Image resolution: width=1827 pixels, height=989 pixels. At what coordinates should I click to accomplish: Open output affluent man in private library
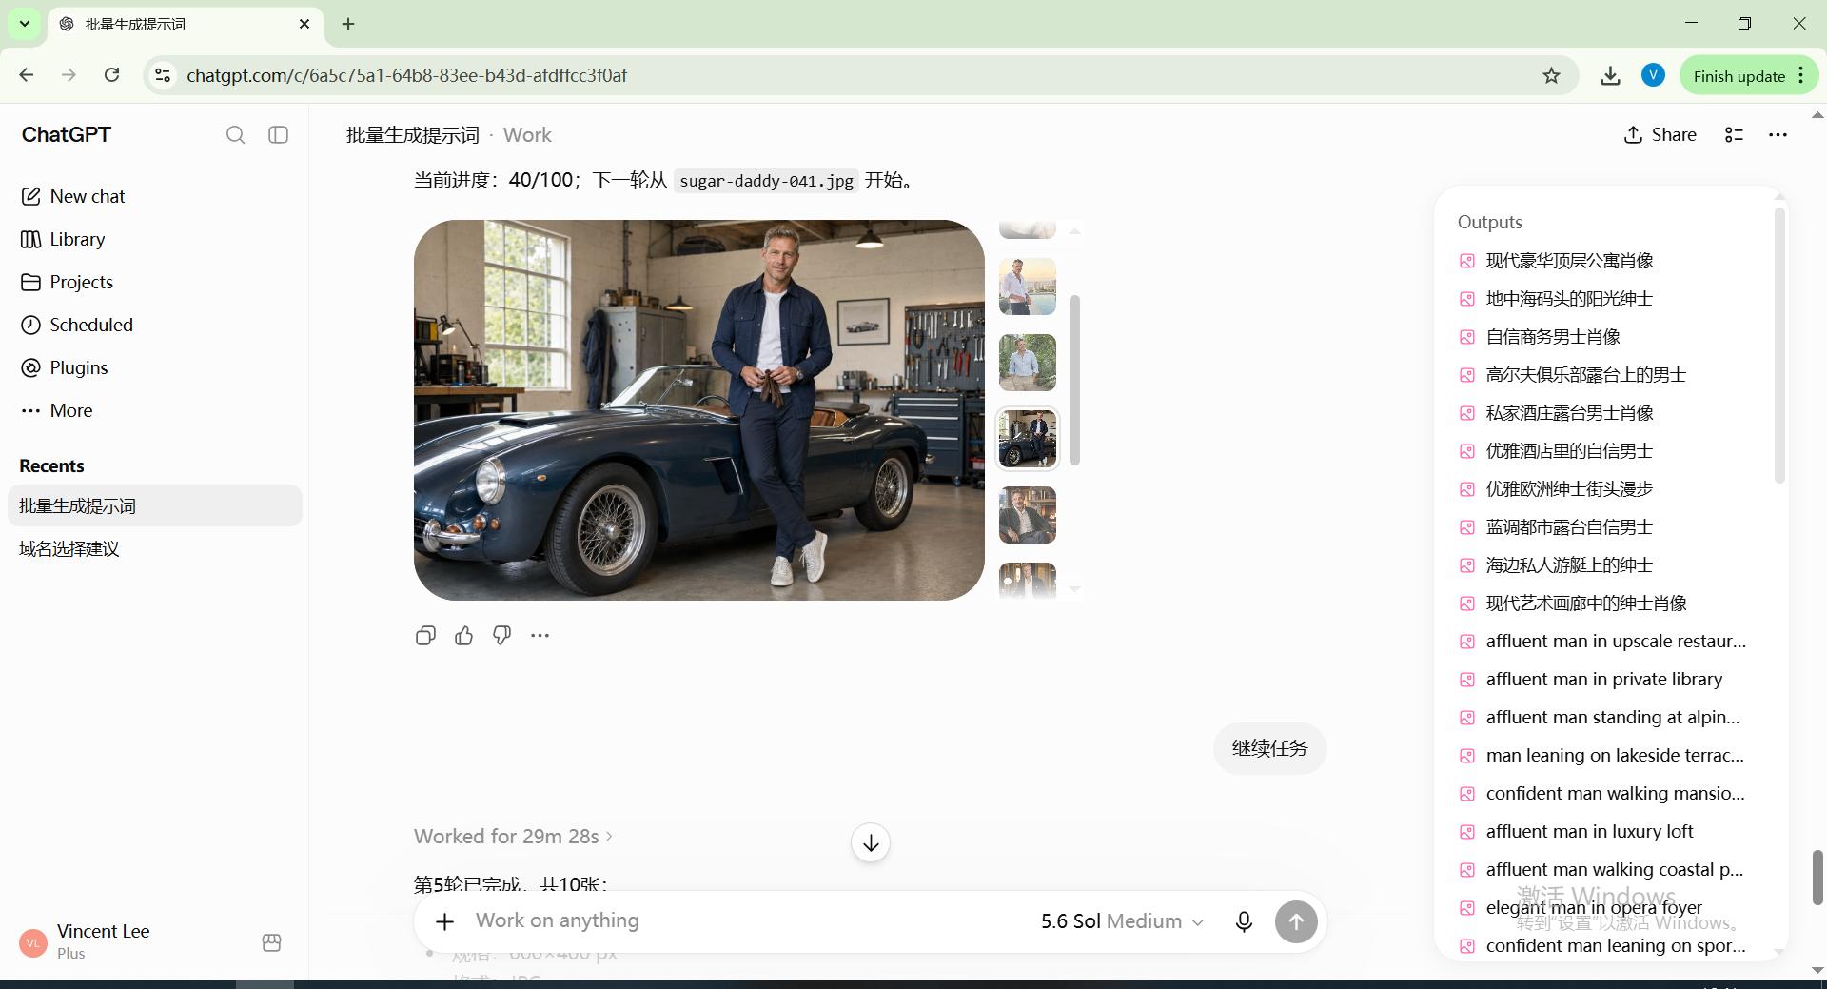point(1603,679)
